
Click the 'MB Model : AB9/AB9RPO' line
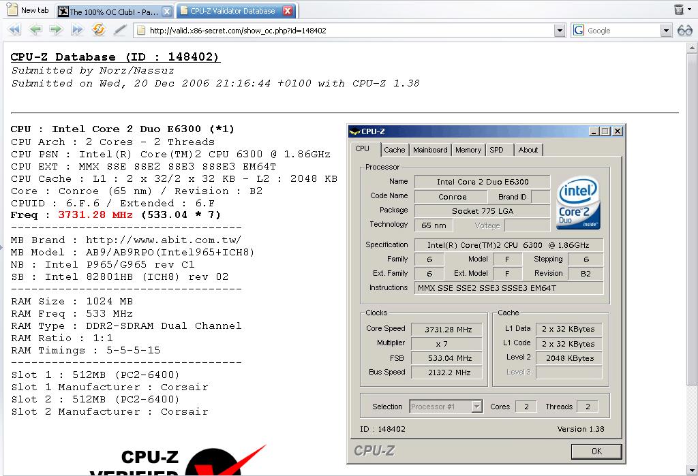coord(132,252)
